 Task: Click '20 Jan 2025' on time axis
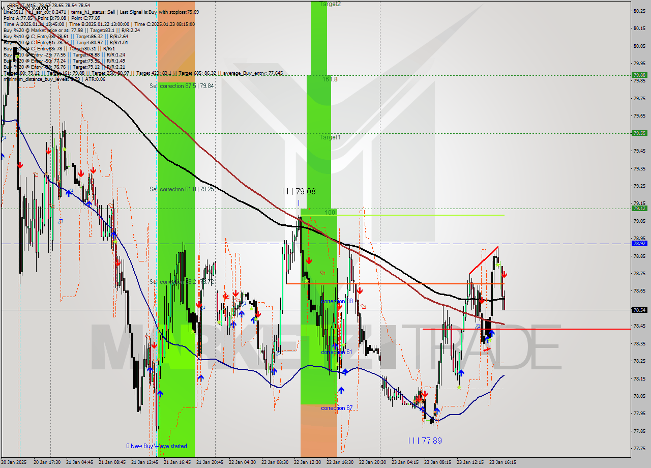(14, 462)
